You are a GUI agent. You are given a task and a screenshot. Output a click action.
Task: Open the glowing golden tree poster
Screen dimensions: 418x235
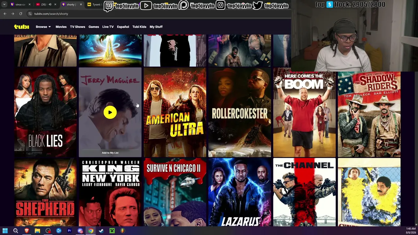(x=110, y=51)
